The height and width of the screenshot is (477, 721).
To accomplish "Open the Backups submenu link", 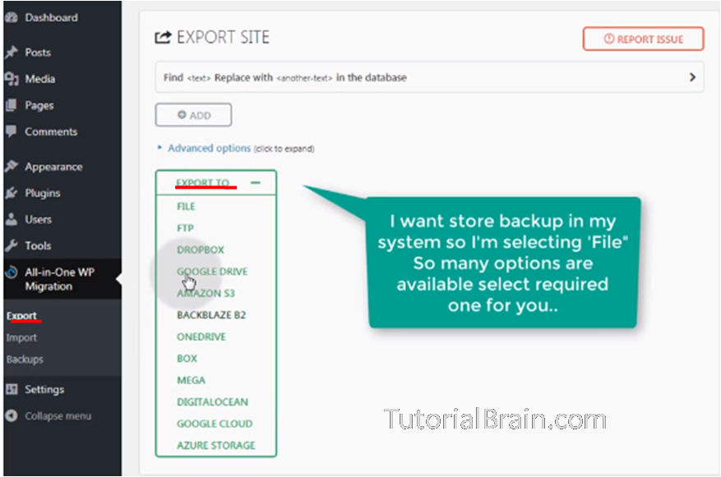I will point(25,360).
